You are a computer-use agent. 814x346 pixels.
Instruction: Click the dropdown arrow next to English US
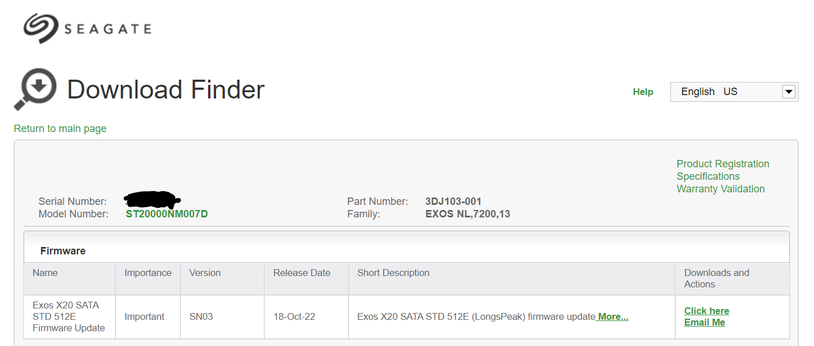click(789, 91)
